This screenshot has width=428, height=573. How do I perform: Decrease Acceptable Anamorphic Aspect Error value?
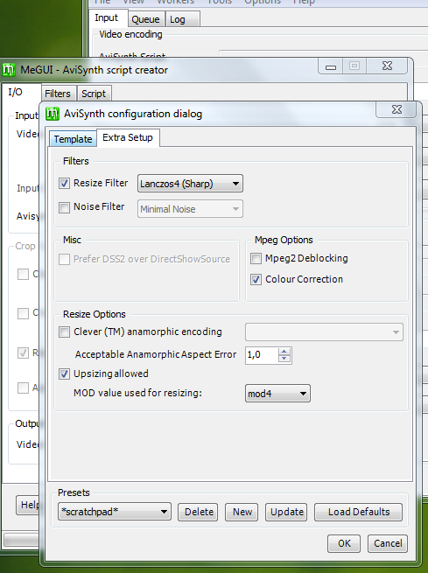tap(284, 359)
